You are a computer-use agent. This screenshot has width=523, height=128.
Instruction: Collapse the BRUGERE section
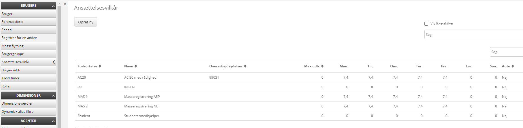point(53,6)
